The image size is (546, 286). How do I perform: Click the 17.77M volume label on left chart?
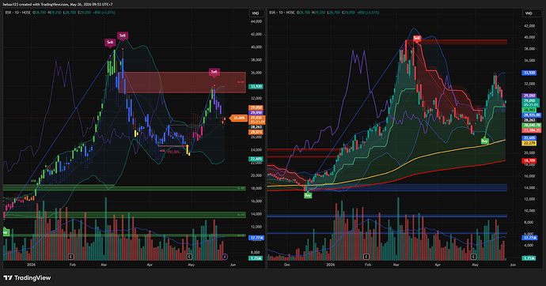[x=256, y=238]
